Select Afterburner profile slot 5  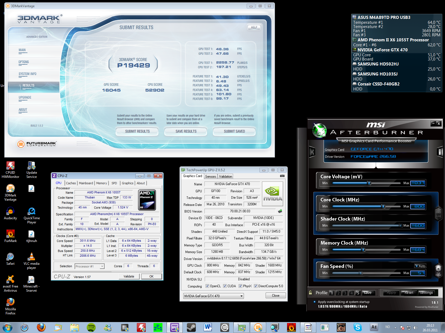358,293
